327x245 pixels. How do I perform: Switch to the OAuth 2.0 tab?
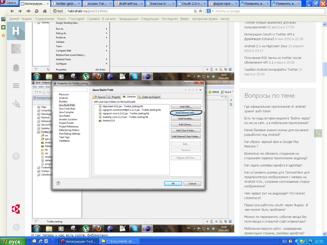coord(192,4)
